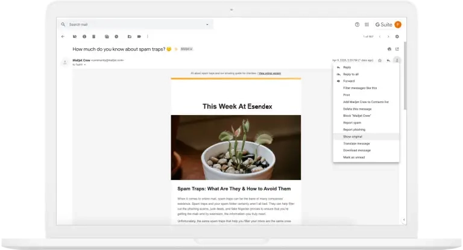Choose Print from the message menu
Screen dimensions: 463x250
coord(366,95)
